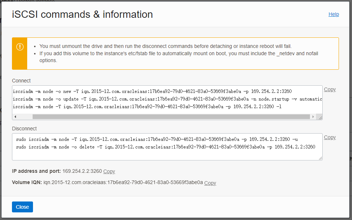Screen dimensions: 352x220
Task: Copy the Disconnect commands
Action: coord(330,137)
